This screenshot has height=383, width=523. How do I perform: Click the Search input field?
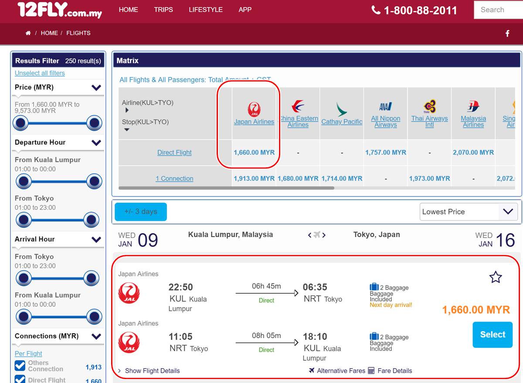(498, 10)
